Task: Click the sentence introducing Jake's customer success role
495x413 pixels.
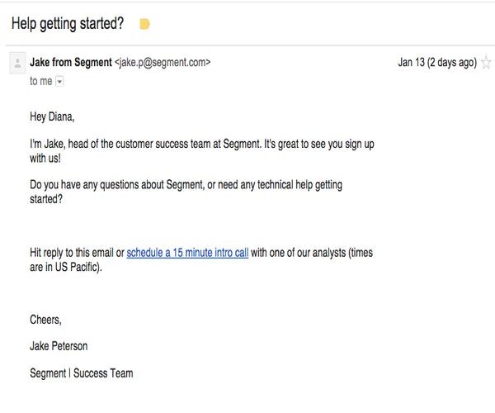Action: pyautogui.click(x=202, y=144)
